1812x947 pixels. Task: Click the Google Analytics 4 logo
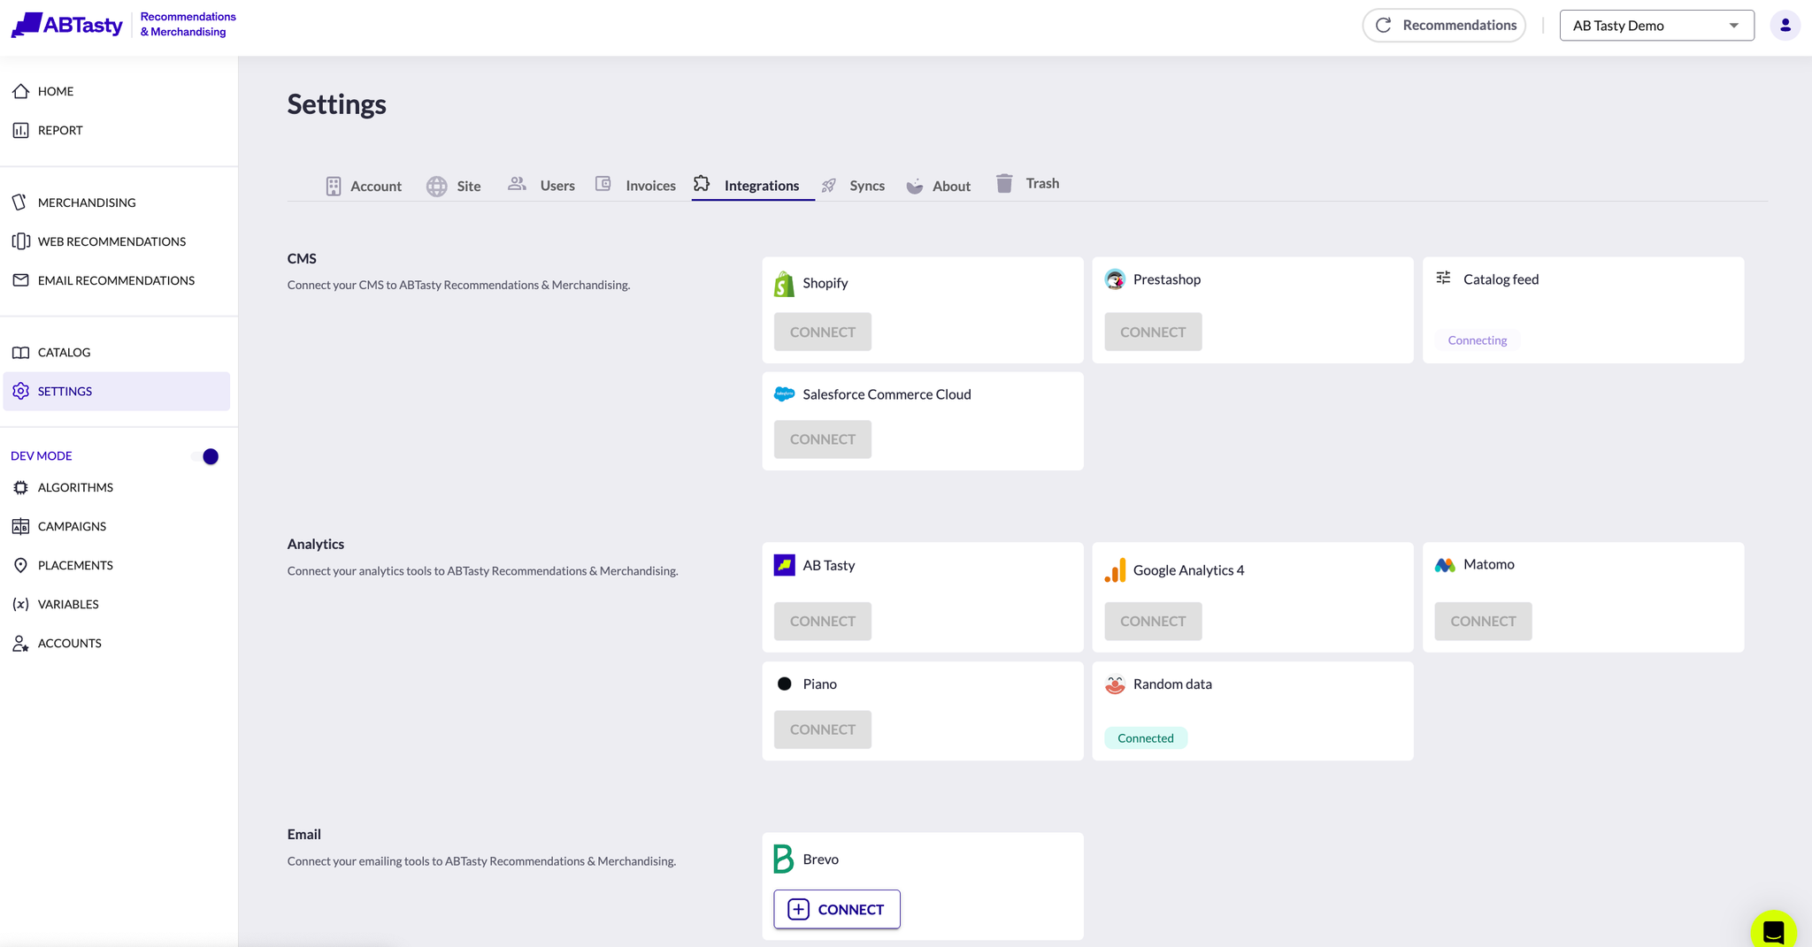1115,570
